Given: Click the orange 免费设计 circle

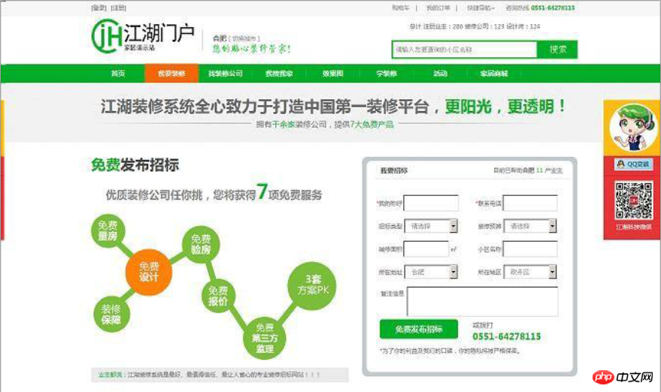Looking at the screenshot, I should pos(149,271).
